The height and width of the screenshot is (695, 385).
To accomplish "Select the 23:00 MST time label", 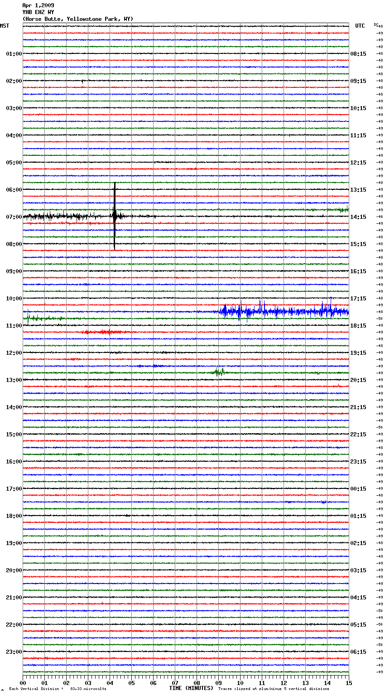I will 14,652.
